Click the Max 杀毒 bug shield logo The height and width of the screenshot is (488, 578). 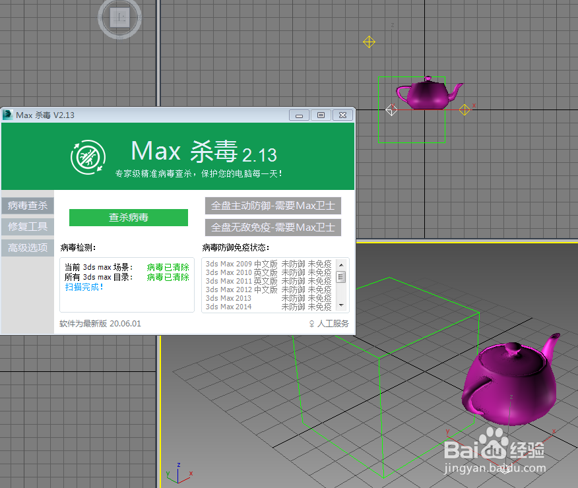[x=88, y=157]
